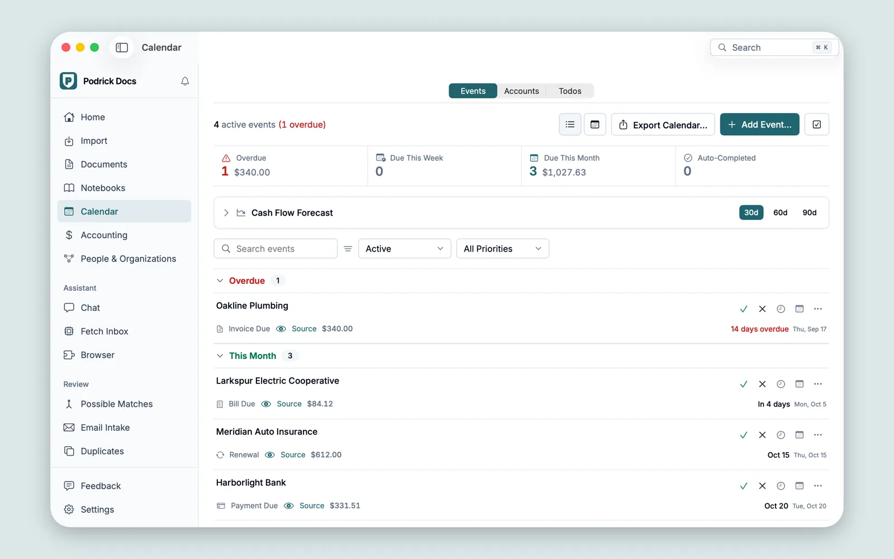The image size is (894, 559).
Task: Toggle Source eye for Oakline Plumbing
Action: tap(281, 329)
